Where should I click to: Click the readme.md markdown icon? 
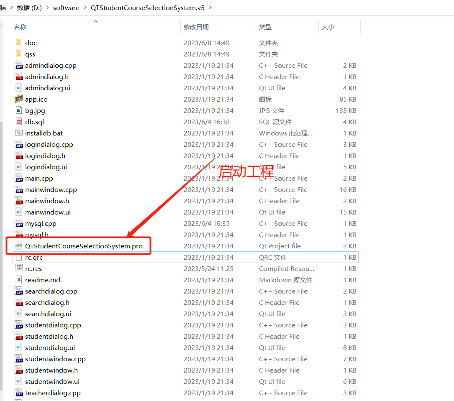[19, 279]
